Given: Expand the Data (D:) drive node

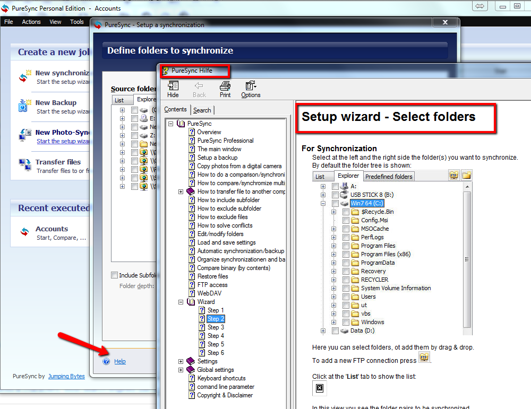Looking at the screenshot, I should tap(323, 331).
